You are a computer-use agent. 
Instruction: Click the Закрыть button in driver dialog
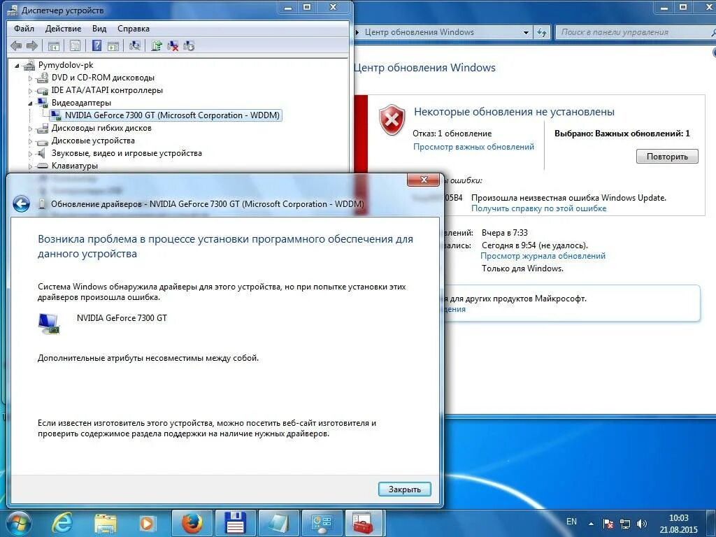pyautogui.click(x=405, y=489)
